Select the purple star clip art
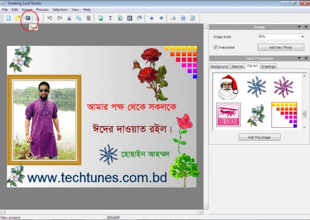 click(284, 87)
